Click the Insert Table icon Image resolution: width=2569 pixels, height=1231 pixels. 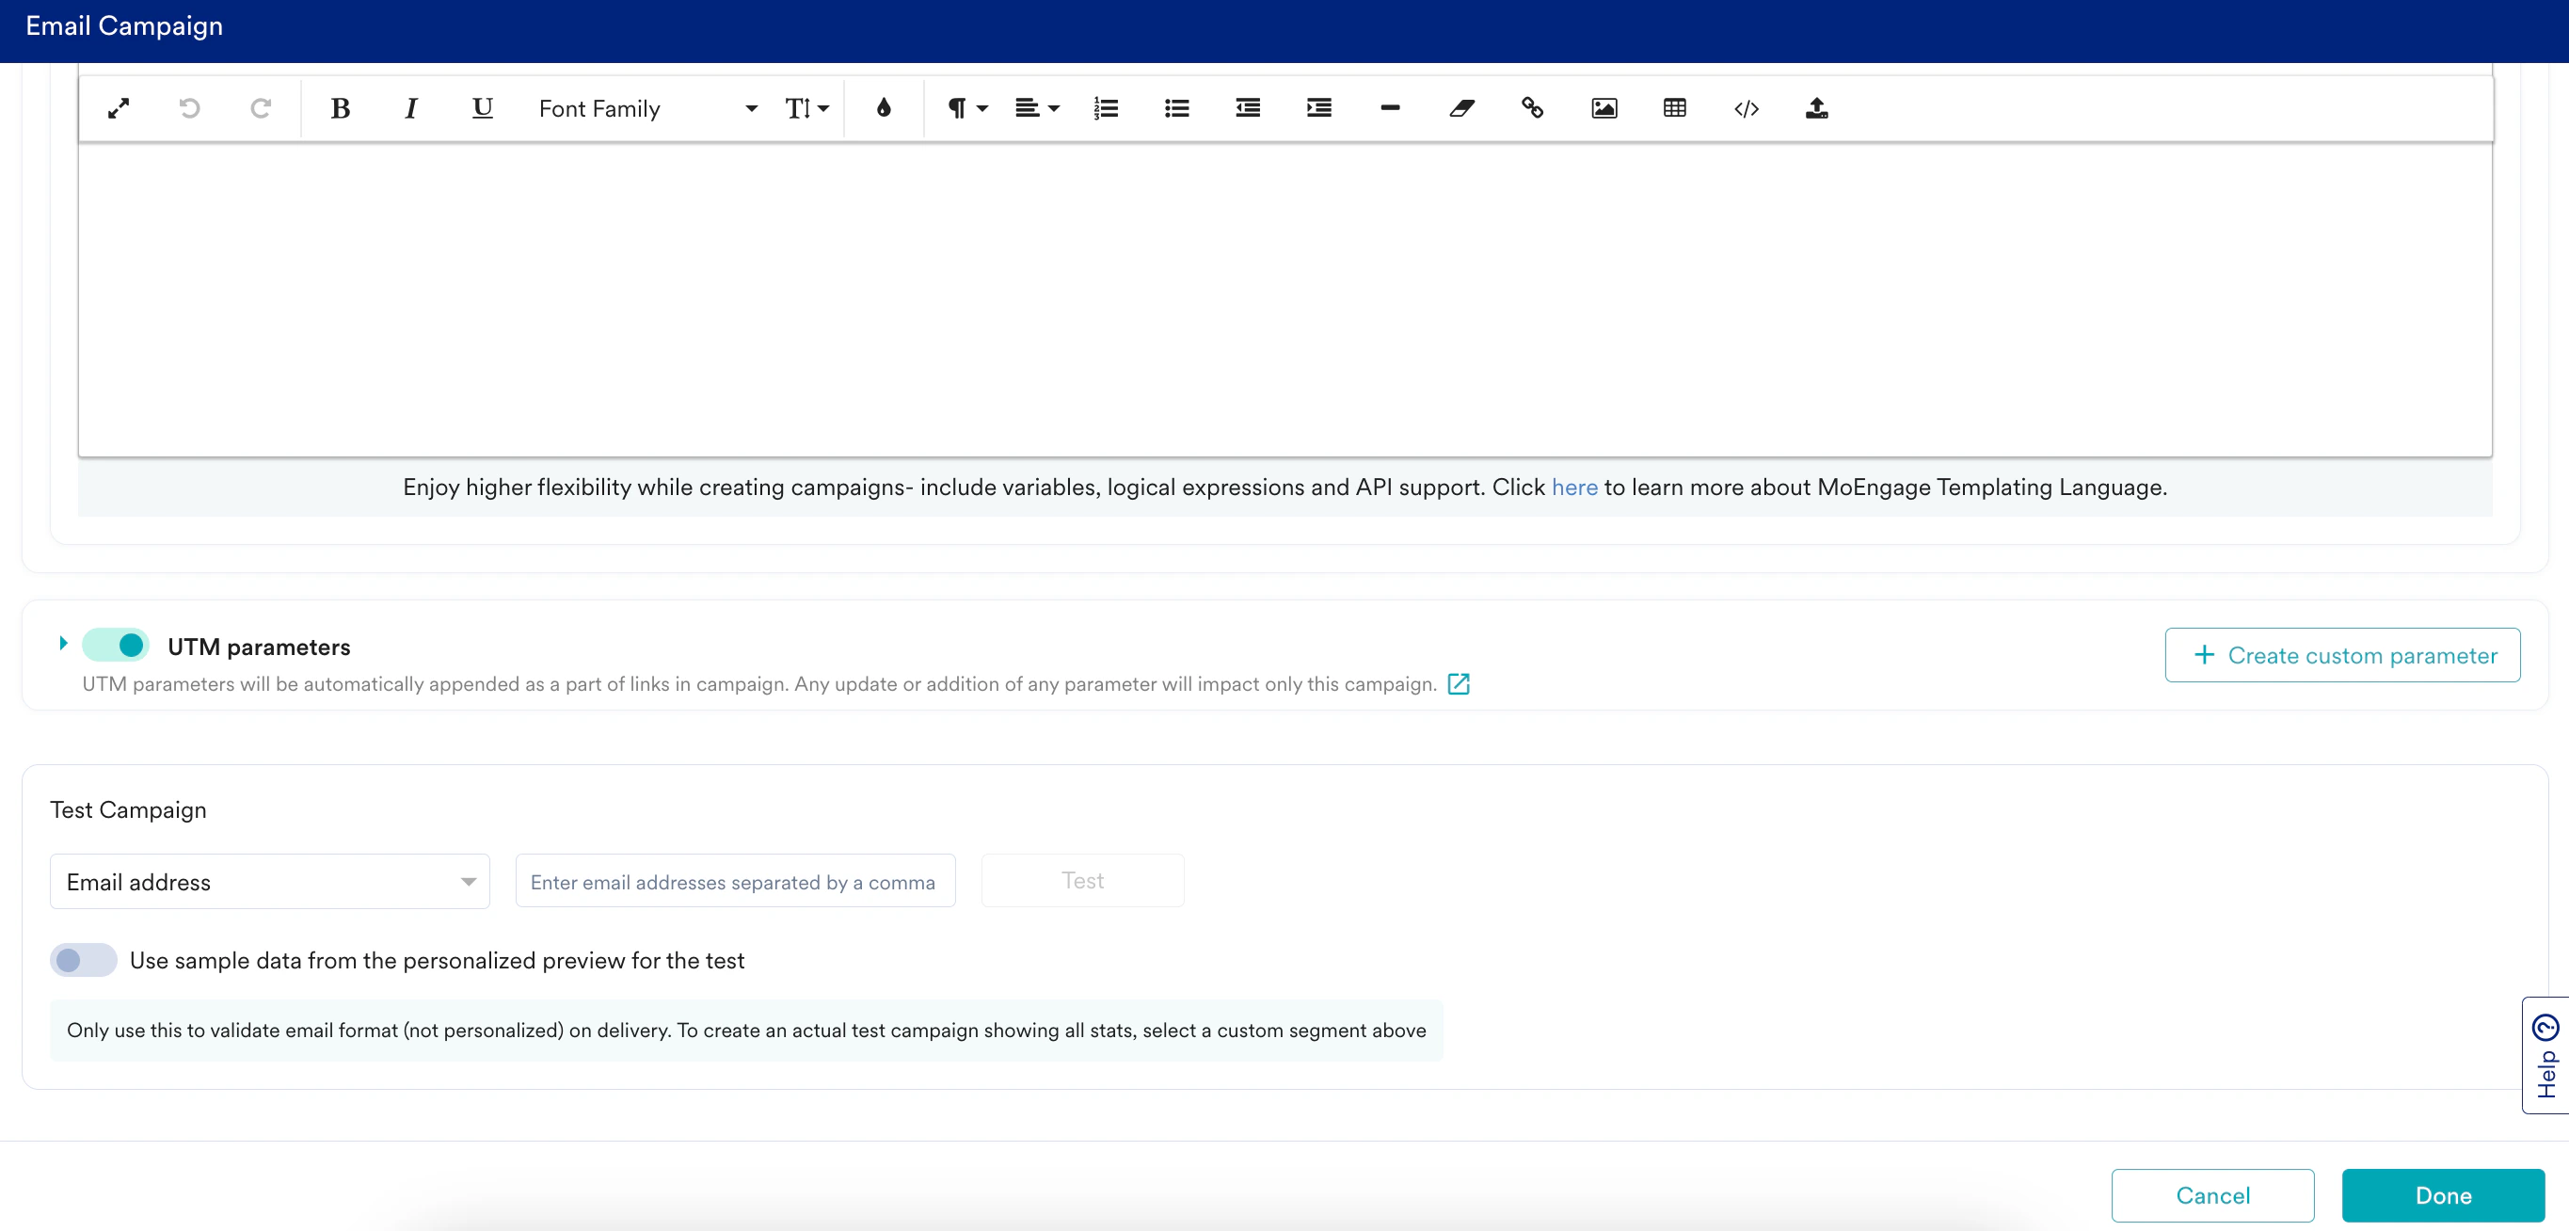click(x=1674, y=107)
